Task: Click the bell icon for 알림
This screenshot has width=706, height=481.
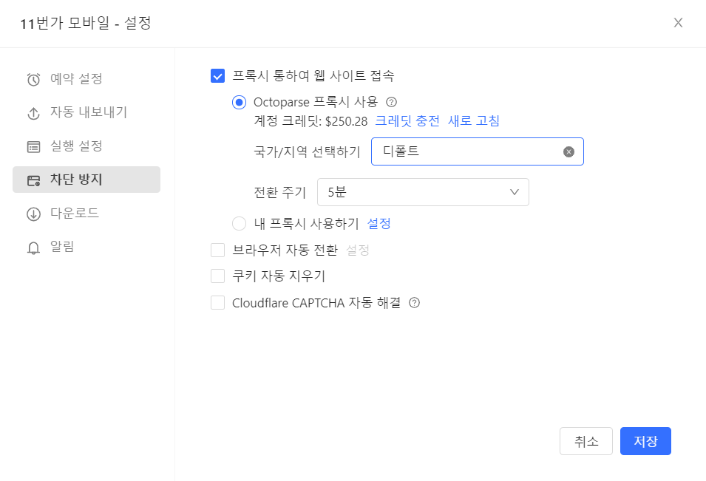Action: pos(33,248)
